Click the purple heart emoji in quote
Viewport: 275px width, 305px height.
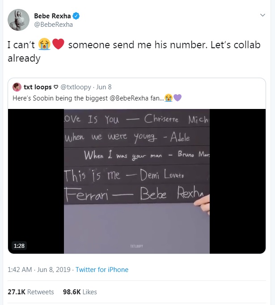[x=178, y=97]
